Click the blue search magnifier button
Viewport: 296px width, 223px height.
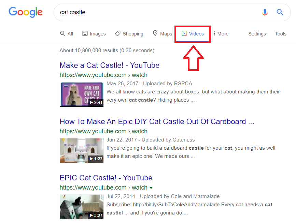tap(280, 12)
